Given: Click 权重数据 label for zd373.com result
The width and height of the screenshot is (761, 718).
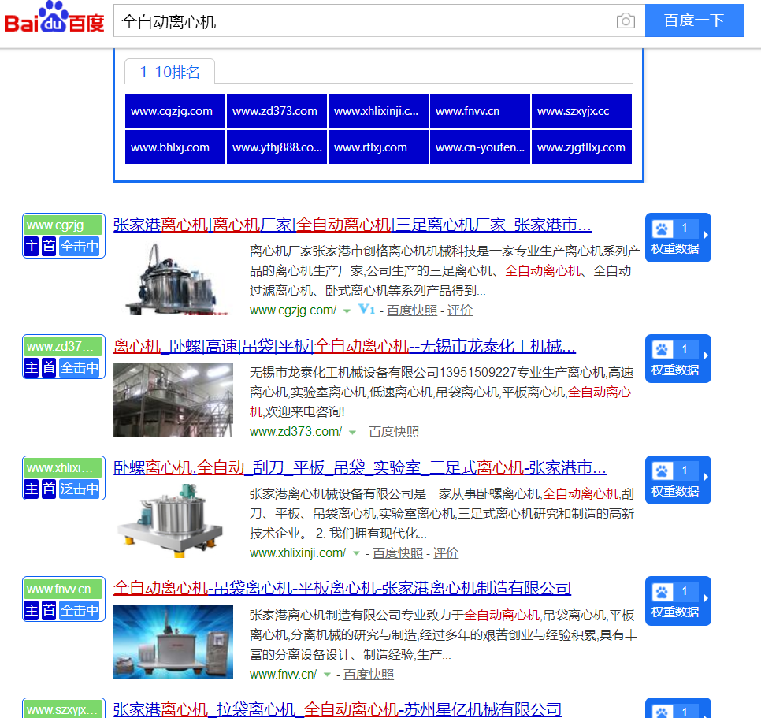Looking at the screenshot, I should click(x=675, y=370).
